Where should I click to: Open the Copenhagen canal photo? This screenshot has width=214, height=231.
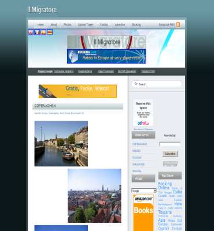click(61, 144)
